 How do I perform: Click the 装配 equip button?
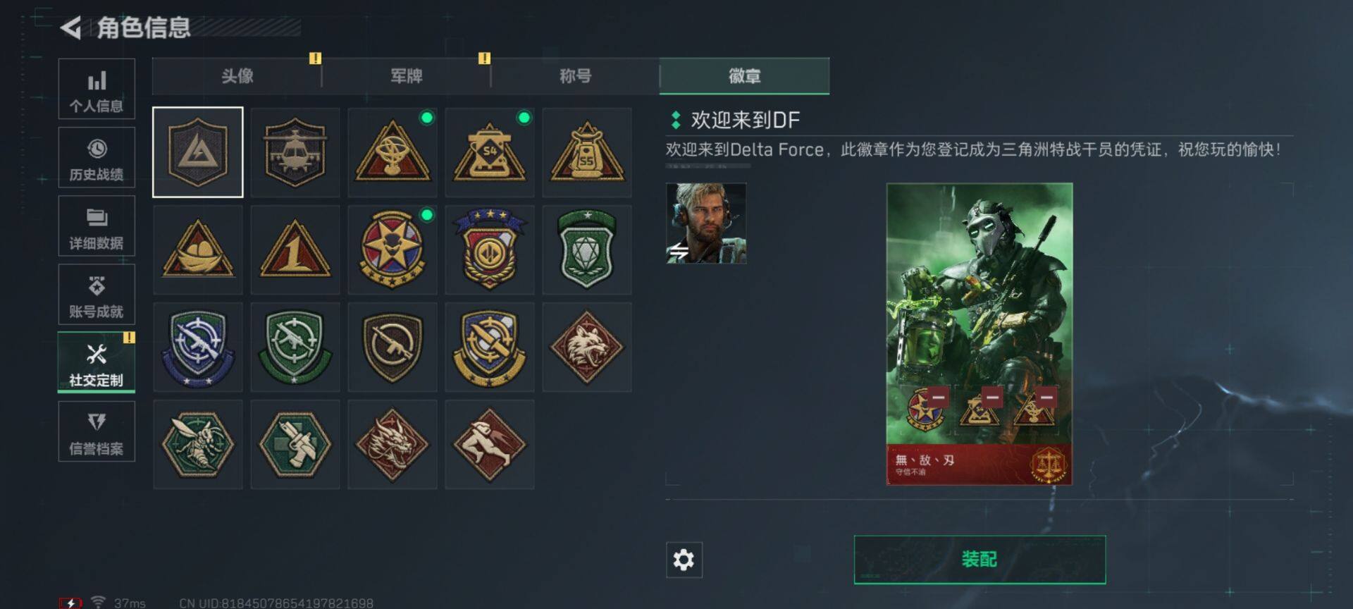(980, 560)
